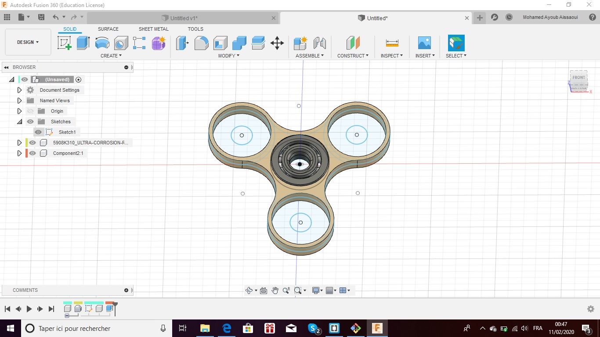This screenshot has height=337, width=600.
Task: Expand the Document Settings node
Action: [19, 90]
